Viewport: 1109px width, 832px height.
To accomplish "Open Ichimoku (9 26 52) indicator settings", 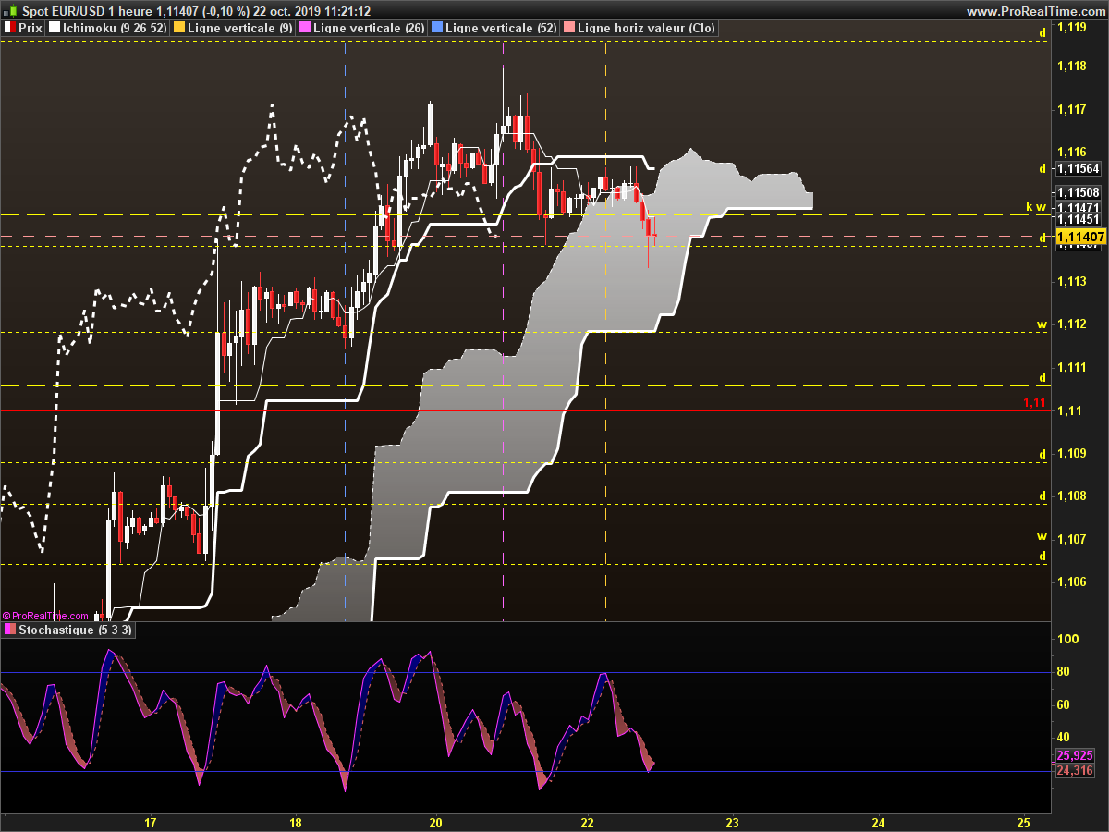I will pyautogui.click(x=116, y=29).
